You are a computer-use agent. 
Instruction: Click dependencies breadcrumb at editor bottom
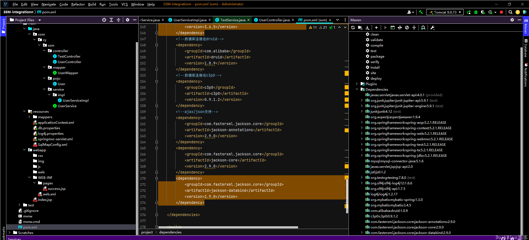click(x=170, y=232)
